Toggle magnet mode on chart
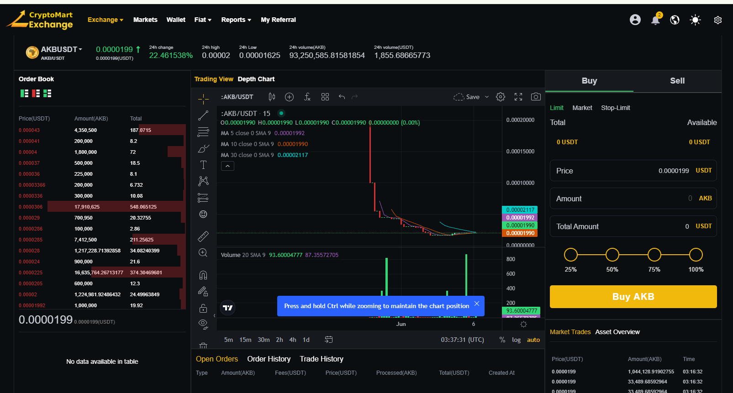This screenshot has width=733, height=393. [203, 275]
